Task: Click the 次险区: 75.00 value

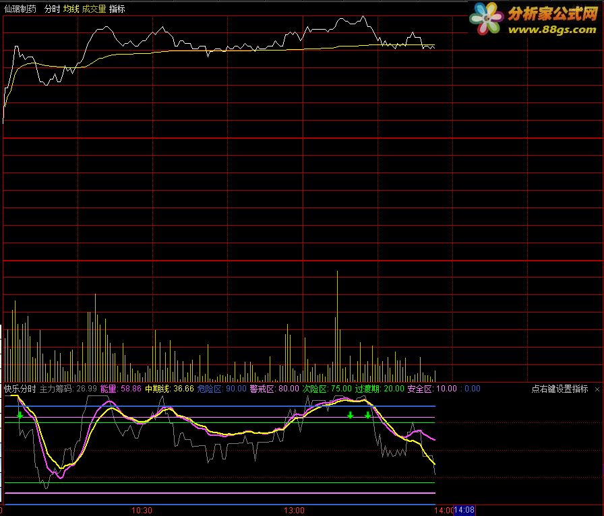Action: click(327, 389)
